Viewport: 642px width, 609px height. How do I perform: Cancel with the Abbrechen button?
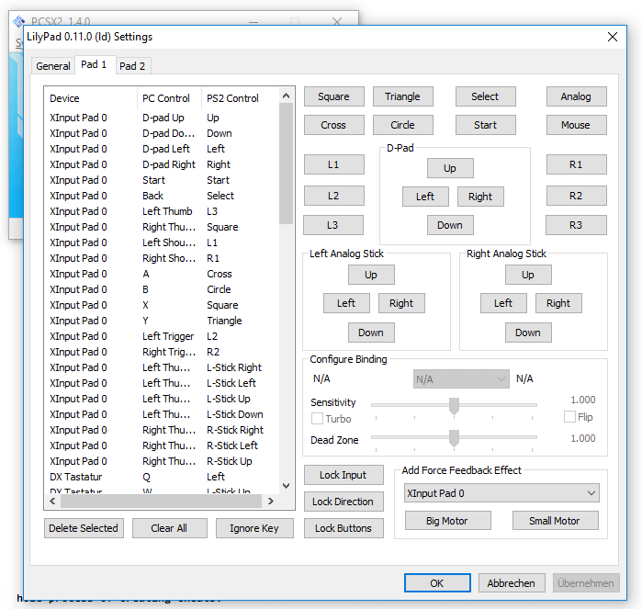coord(512,582)
